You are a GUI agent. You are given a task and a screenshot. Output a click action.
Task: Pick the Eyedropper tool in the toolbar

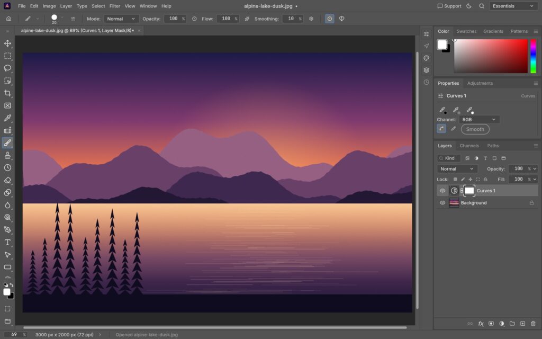click(7, 118)
